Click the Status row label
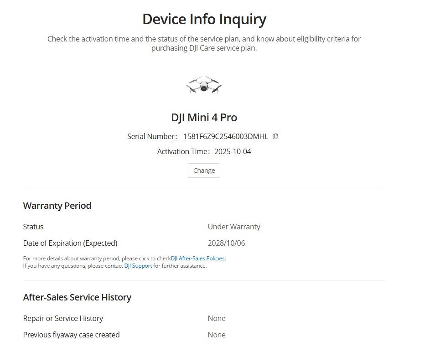The height and width of the screenshot is (352, 435). (x=33, y=227)
